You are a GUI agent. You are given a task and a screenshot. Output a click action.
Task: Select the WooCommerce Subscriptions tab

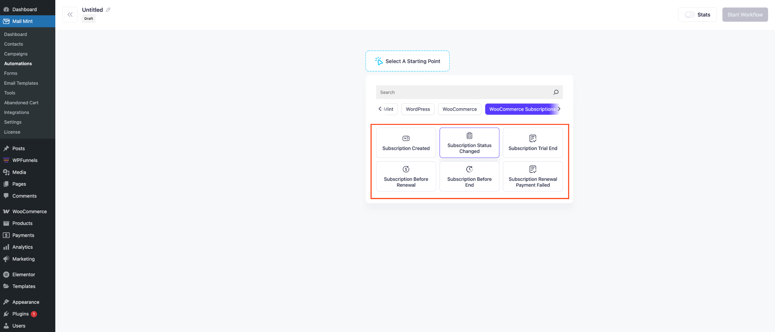coord(522,109)
